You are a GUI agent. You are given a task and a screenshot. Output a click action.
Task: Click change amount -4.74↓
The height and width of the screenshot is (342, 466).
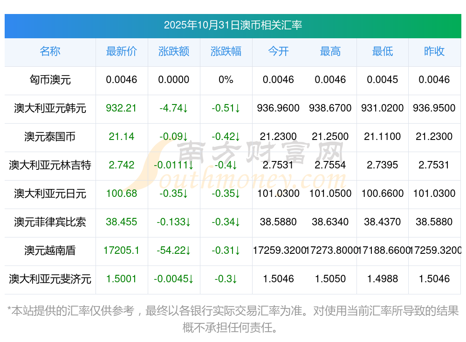click(x=173, y=108)
